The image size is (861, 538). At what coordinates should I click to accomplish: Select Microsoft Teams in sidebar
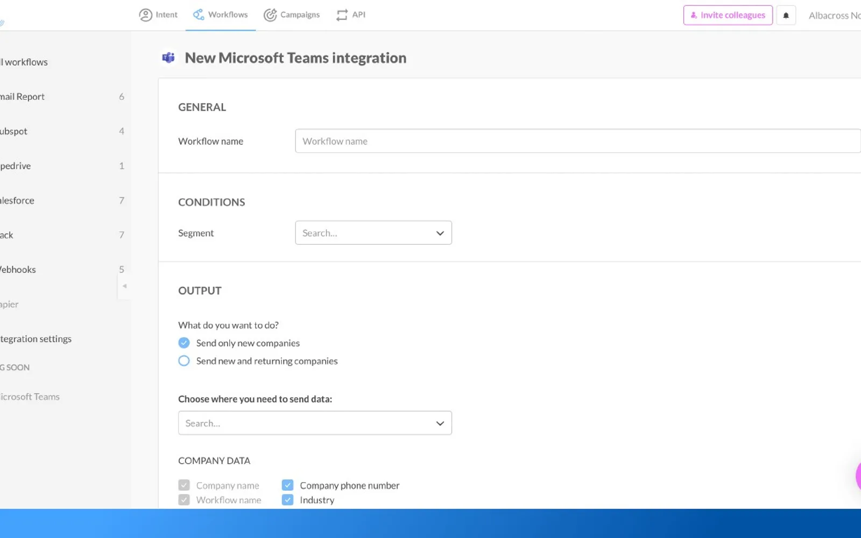30,397
